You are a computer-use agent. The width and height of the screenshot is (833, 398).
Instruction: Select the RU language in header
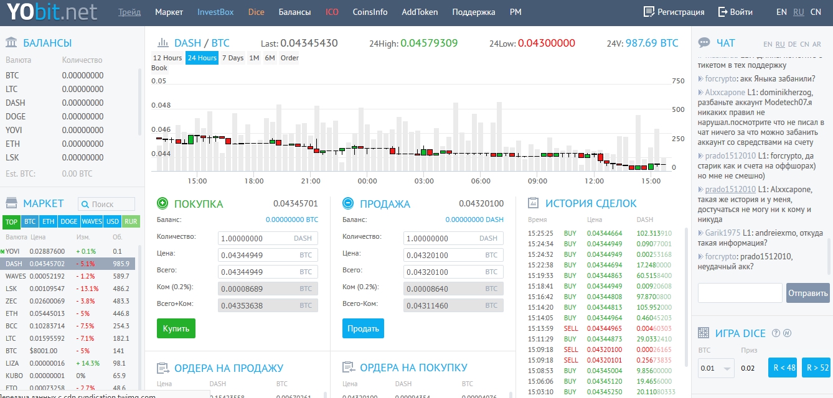[798, 12]
